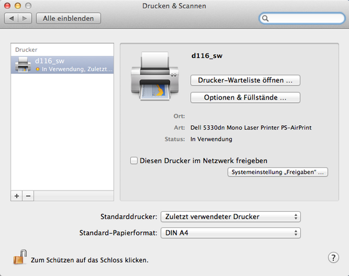Click the In Verwendung status value
This screenshot has height=276, width=349.
pyautogui.click(x=211, y=139)
